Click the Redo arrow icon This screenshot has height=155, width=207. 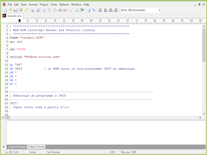click(x=65, y=10)
